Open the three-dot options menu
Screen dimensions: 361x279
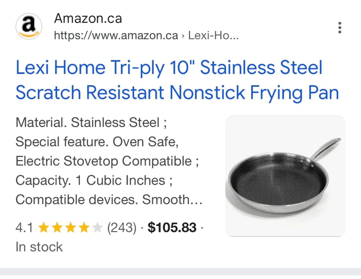point(340,28)
